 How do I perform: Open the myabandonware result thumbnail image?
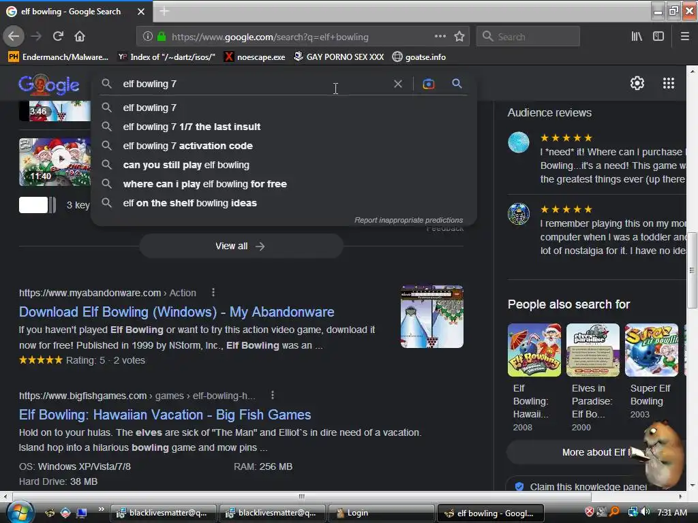(x=431, y=317)
